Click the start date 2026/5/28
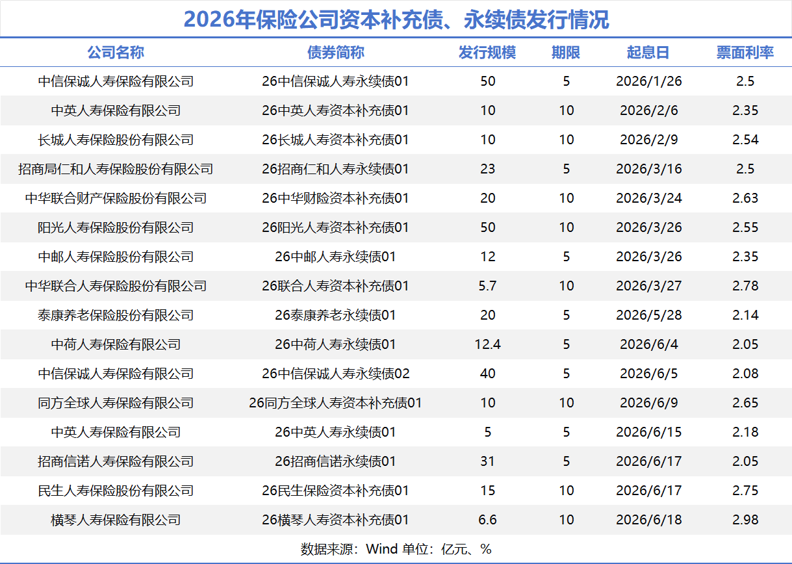The image size is (792, 564). coord(648,315)
